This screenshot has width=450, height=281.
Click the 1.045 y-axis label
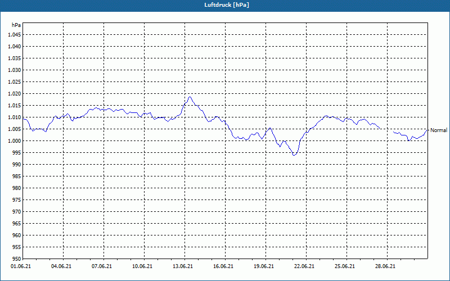(15, 35)
